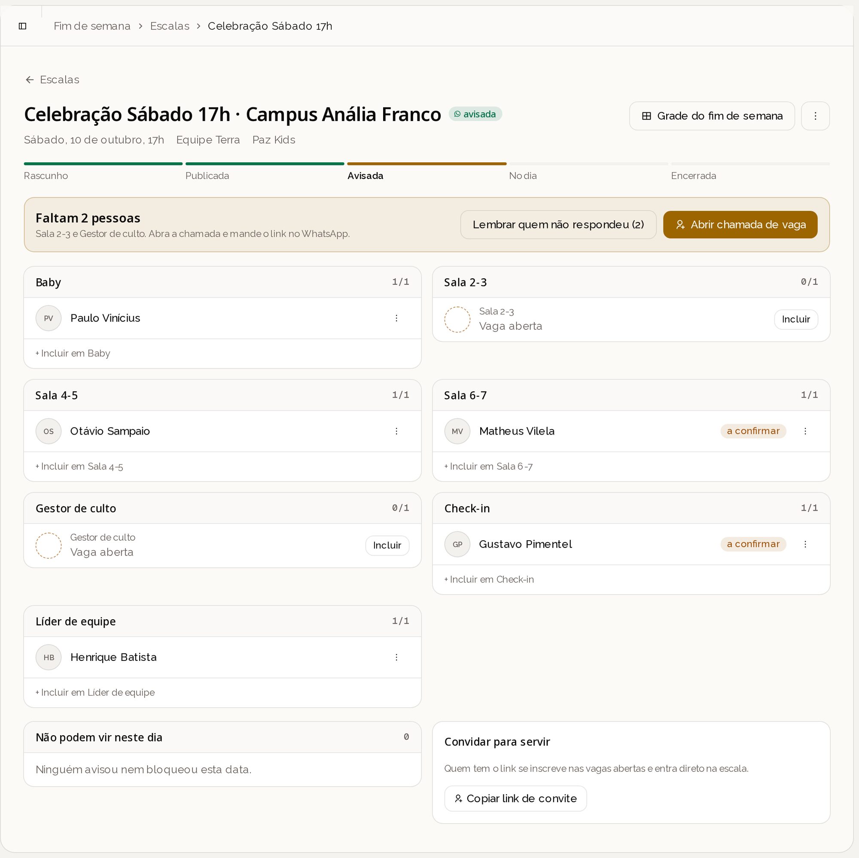Open the page's three-dot options menu
Image resolution: width=859 pixels, height=858 pixels.
tap(815, 116)
